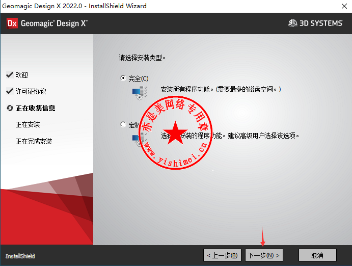Click the 许可证协议 step label

click(x=31, y=91)
